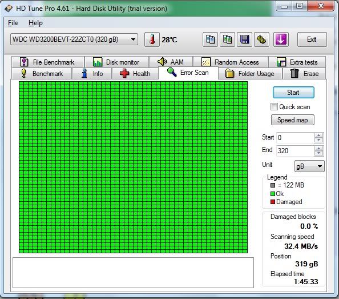
Task: Open the File menu
Action: (x=13, y=23)
